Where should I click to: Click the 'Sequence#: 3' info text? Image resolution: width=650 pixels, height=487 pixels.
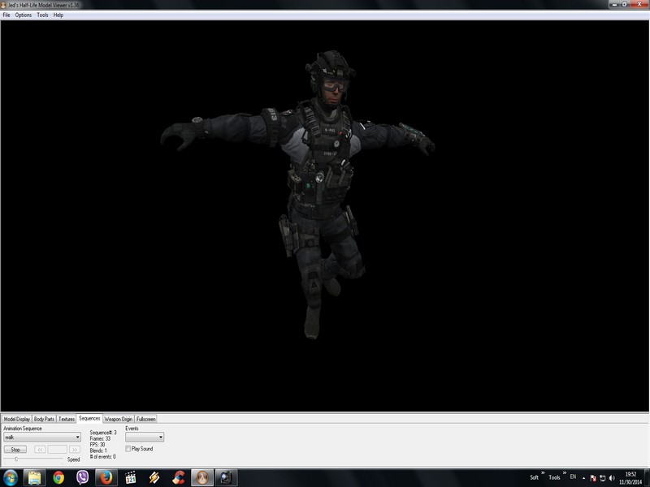click(103, 433)
